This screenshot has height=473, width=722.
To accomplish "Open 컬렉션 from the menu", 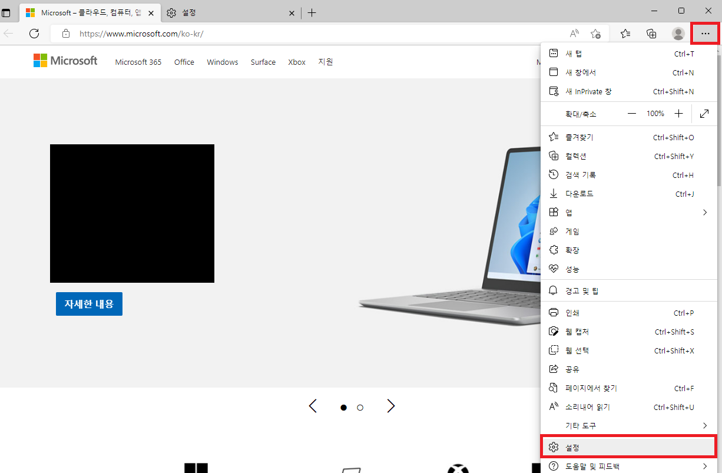I will pyautogui.click(x=629, y=156).
